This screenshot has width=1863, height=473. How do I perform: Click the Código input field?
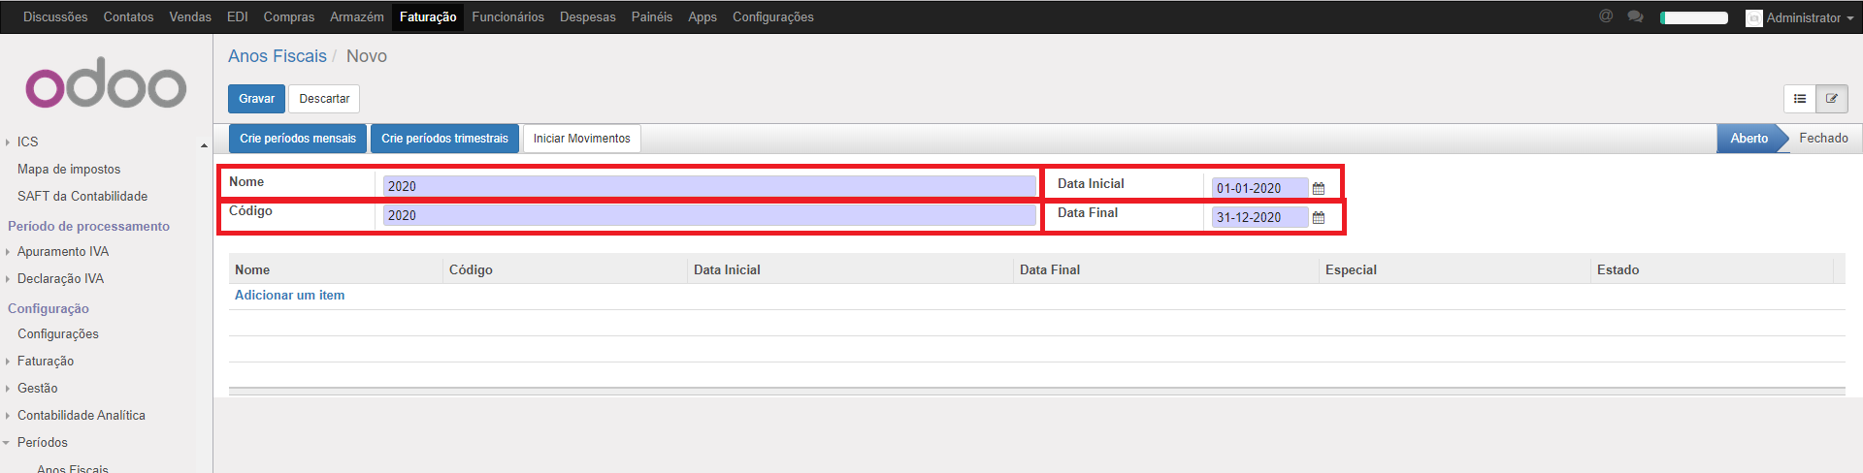[708, 215]
